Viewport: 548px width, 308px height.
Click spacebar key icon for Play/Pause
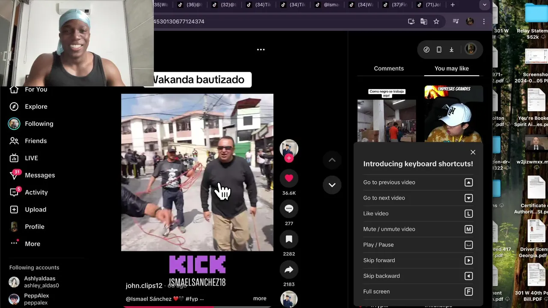[x=468, y=245]
